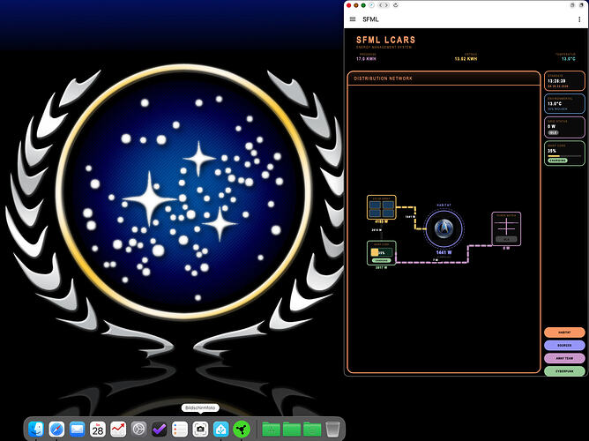Open the Home Assistant app in Dock
Viewport: 589px width, 441px height.
click(x=220, y=429)
